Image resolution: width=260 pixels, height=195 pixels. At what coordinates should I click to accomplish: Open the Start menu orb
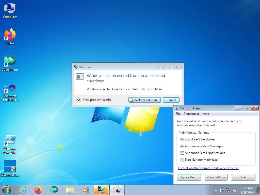7,190
